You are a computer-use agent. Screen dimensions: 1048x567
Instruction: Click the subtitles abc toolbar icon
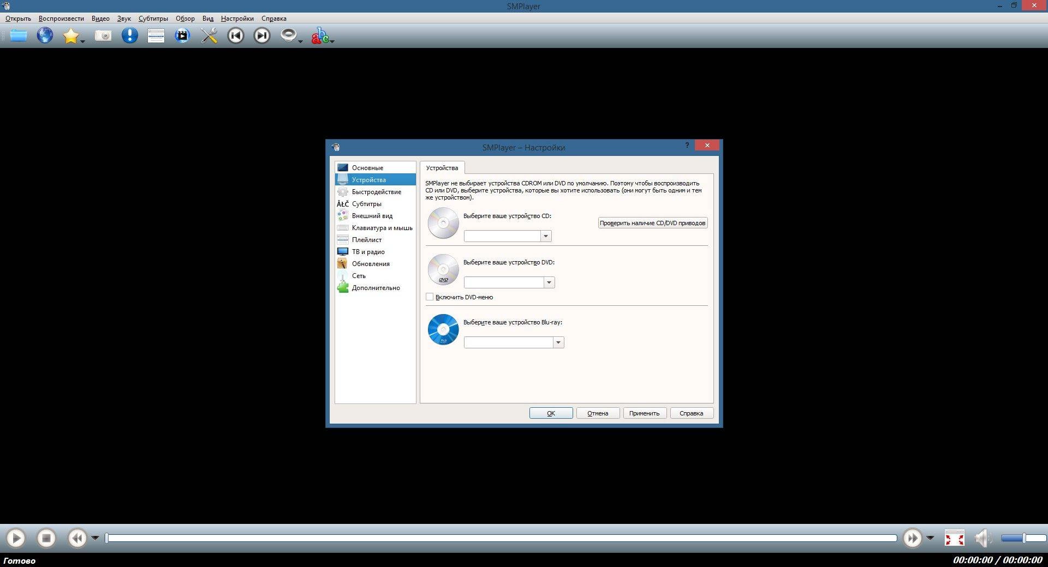coord(320,36)
